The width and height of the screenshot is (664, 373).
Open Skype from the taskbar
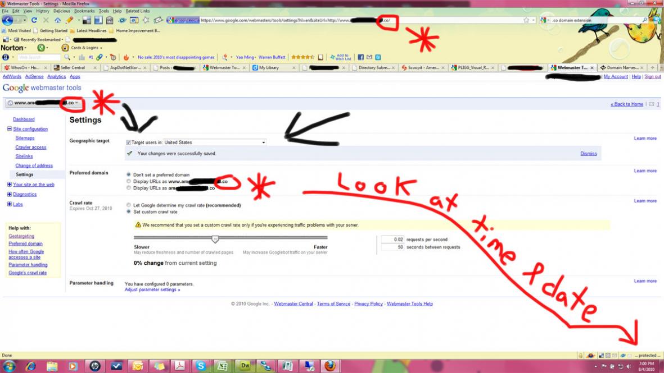click(x=201, y=366)
